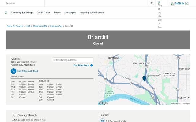Viewport: 196px width, 122px height.
Task: Click Kansas City, MO 64116 text
Action: 23,65
